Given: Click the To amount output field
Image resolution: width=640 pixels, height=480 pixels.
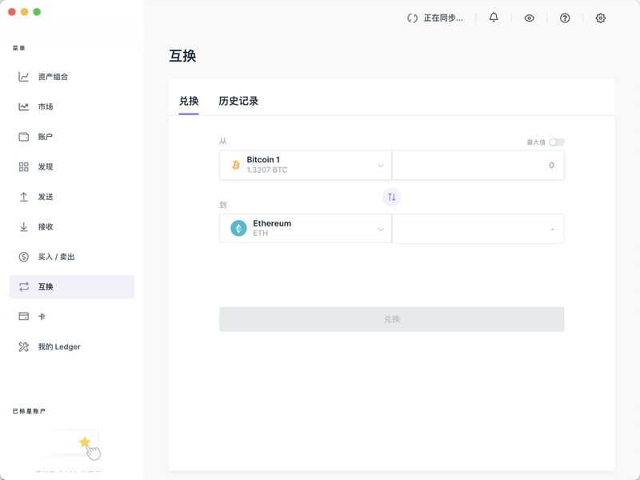Looking at the screenshot, I should [x=478, y=229].
